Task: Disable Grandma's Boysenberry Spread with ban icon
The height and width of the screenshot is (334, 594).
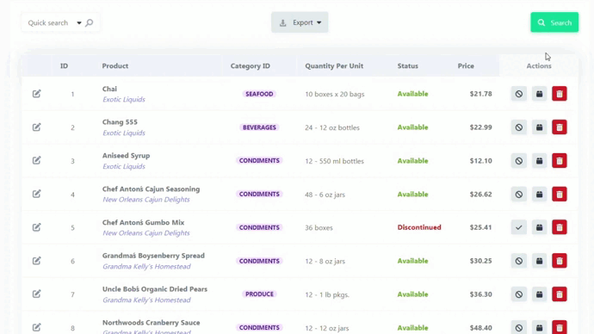Action: click(x=518, y=261)
